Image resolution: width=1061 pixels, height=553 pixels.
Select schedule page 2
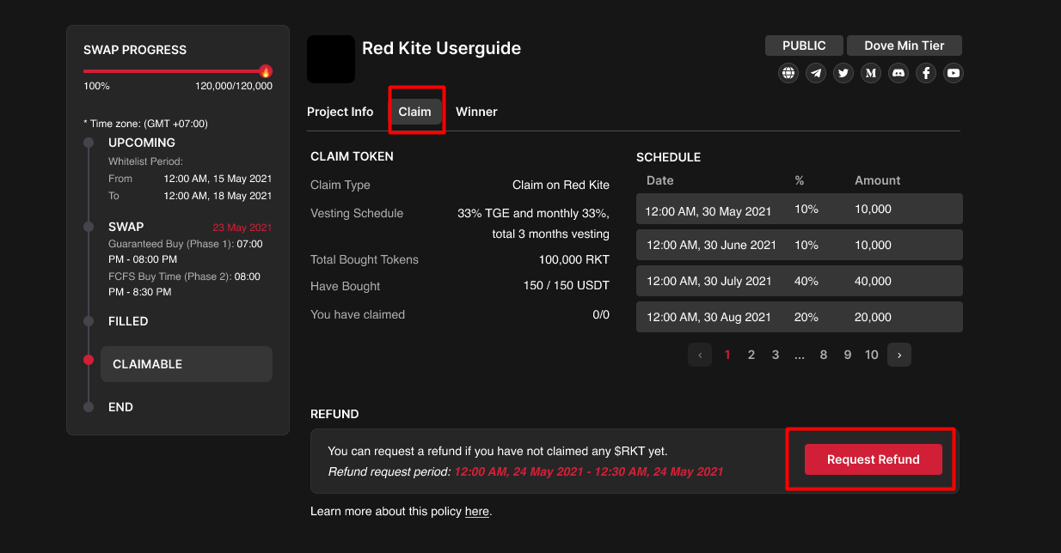click(751, 355)
